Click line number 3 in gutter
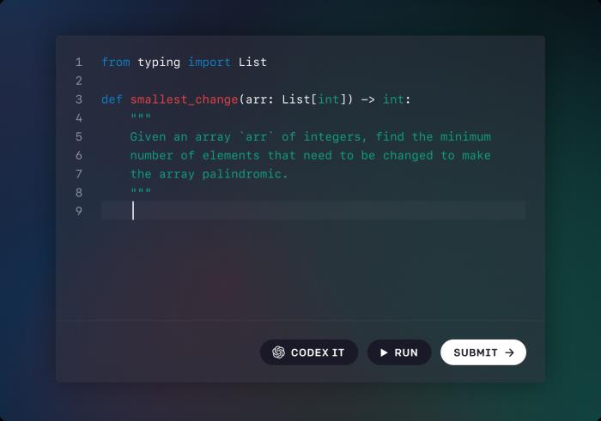The height and width of the screenshot is (421, 601). [79, 99]
